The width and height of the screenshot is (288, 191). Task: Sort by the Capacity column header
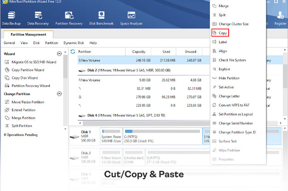click(x=138, y=52)
